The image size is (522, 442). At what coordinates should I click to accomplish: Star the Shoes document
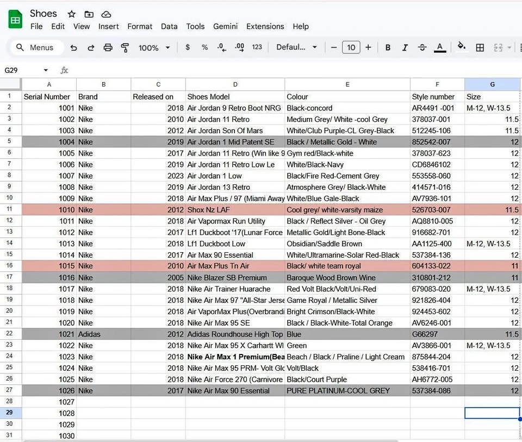click(x=72, y=14)
